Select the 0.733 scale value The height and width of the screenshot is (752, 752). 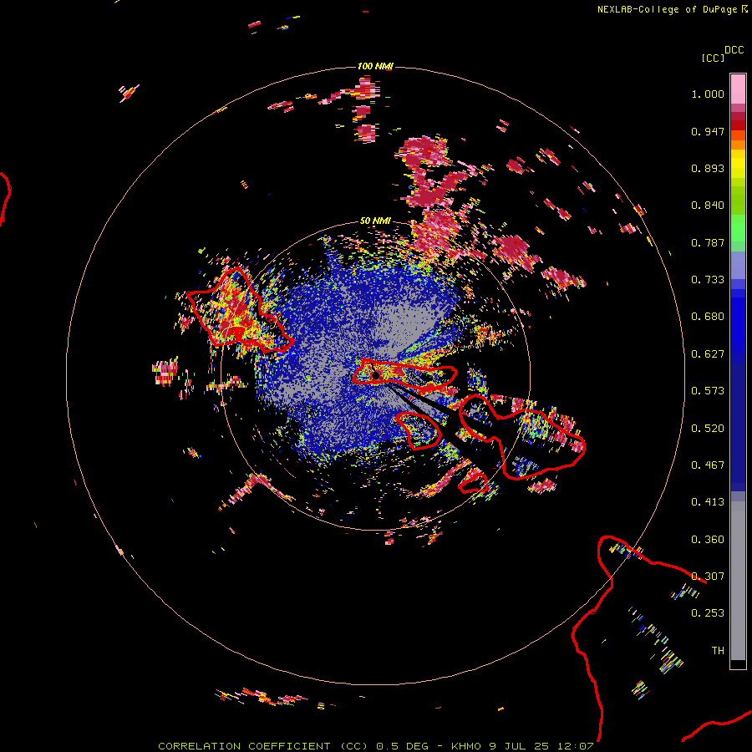[708, 280]
